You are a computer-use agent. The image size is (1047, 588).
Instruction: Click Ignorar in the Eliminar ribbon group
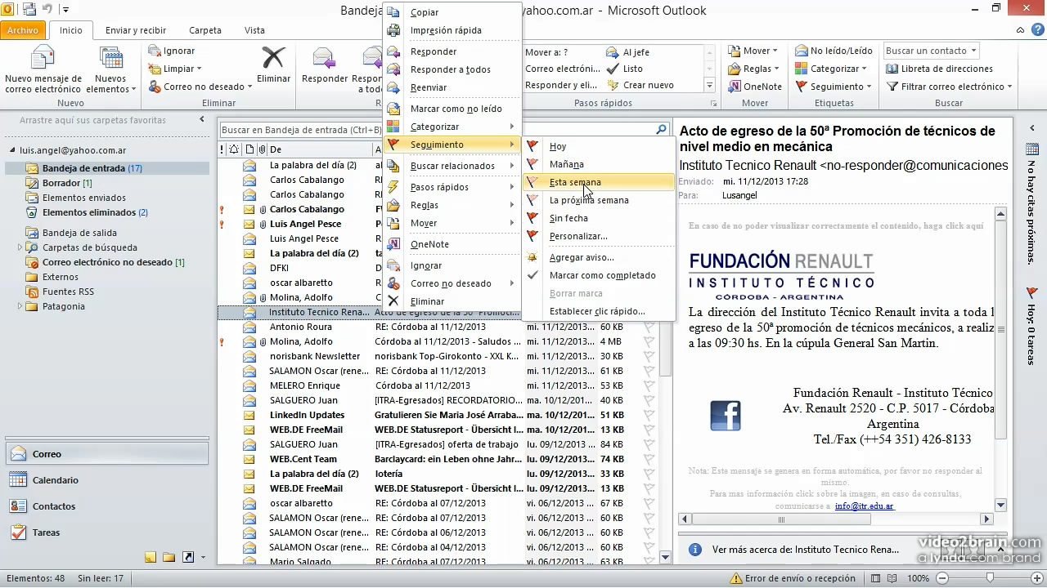(172, 51)
